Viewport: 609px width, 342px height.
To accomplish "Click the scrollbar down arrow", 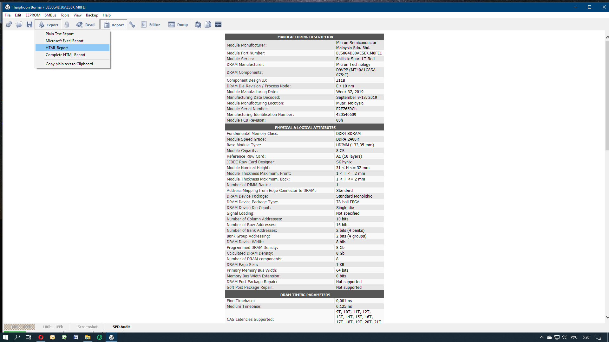I will 607,317.
